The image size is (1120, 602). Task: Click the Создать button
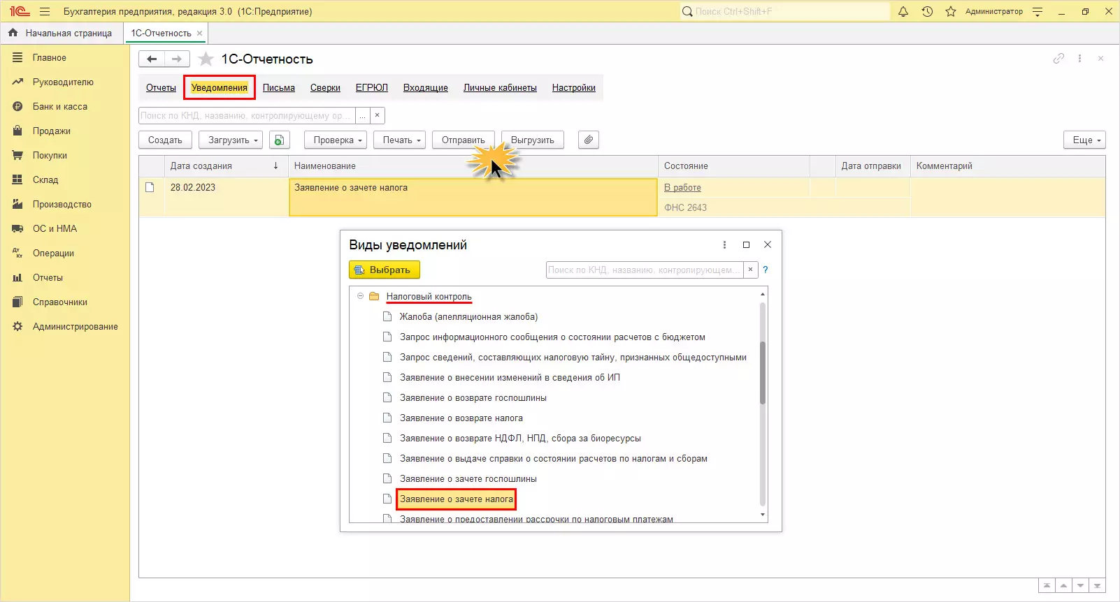click(x=165, y=140)
